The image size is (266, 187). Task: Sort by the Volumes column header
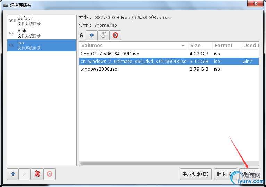coord(133,45)
